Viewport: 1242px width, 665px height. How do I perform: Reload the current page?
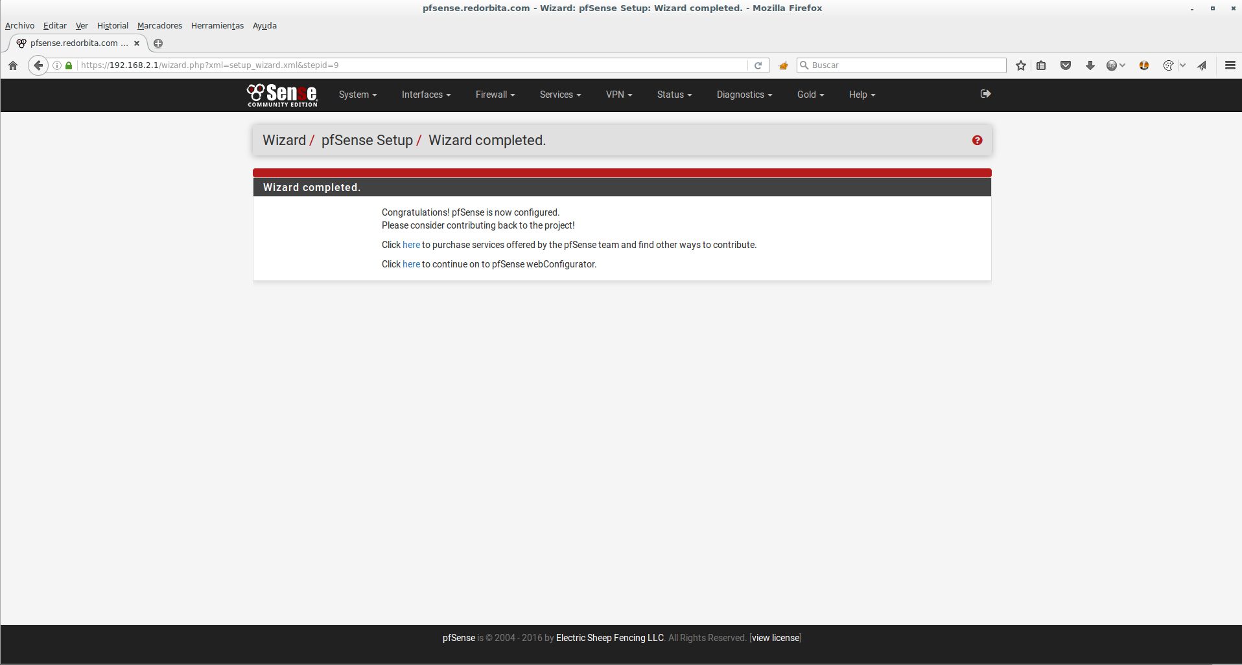pyautogui.click(x=758, y=65)
